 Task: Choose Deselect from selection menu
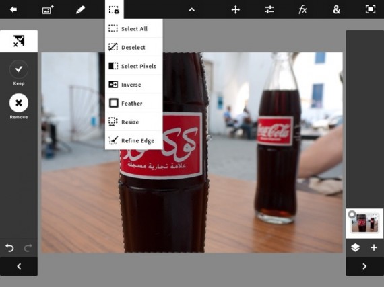click(134, 47)
